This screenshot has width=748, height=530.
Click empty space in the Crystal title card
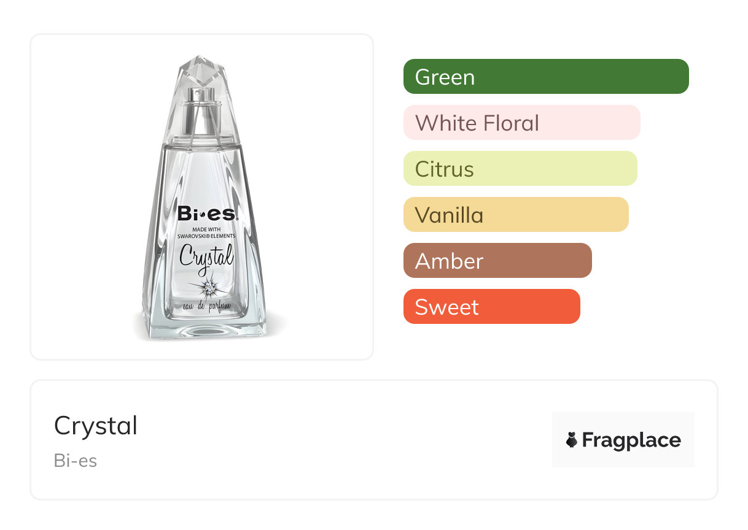pos(344,440)
